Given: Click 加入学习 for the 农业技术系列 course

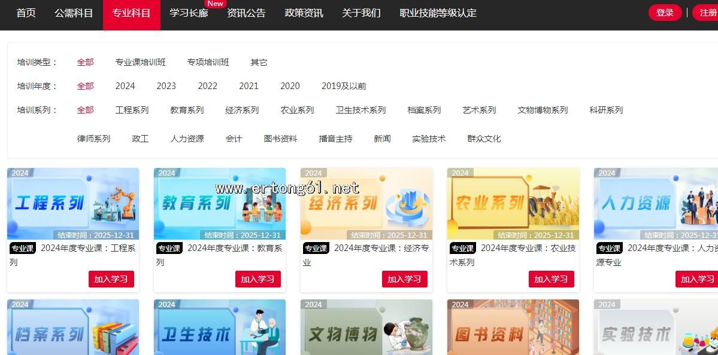Looking at the screenshot, I should click(x=551, y=279).
